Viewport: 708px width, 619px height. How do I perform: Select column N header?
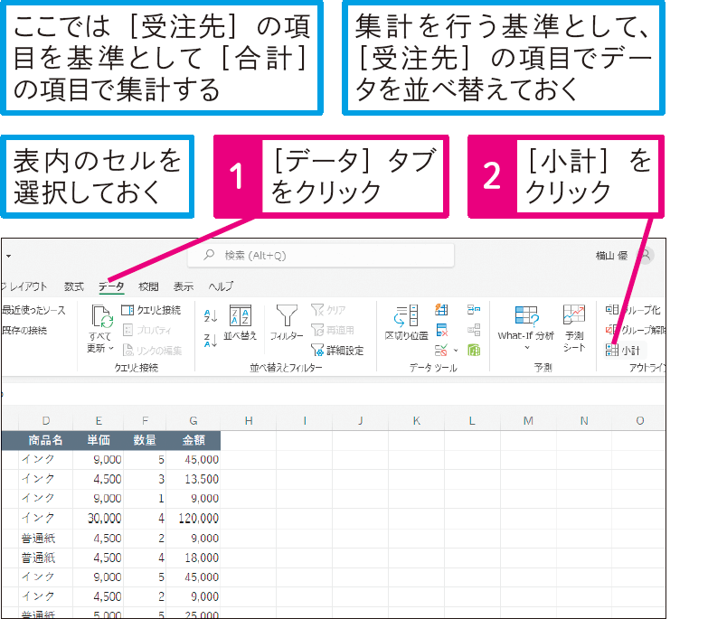[584, 421]
